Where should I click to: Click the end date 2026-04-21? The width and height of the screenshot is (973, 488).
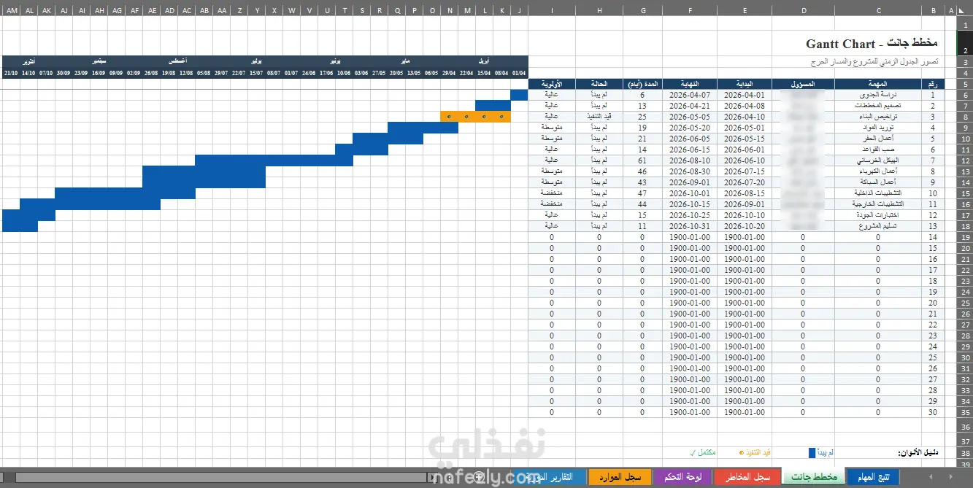pyautogui.click(x=691, y=106)
